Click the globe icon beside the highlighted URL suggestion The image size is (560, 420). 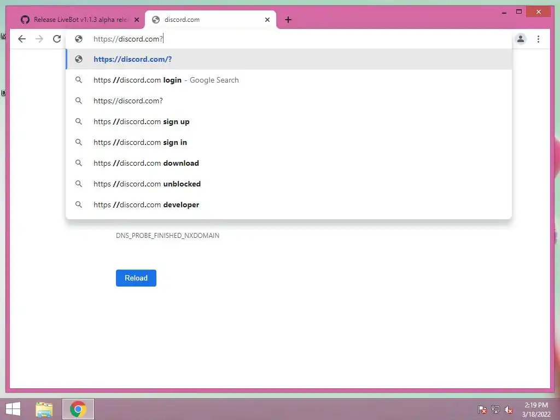(79, 59)
